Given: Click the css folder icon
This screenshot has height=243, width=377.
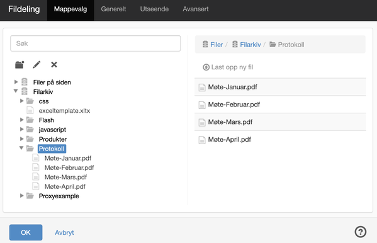Looking at the screenshot, I should click(x=30, y=101).
